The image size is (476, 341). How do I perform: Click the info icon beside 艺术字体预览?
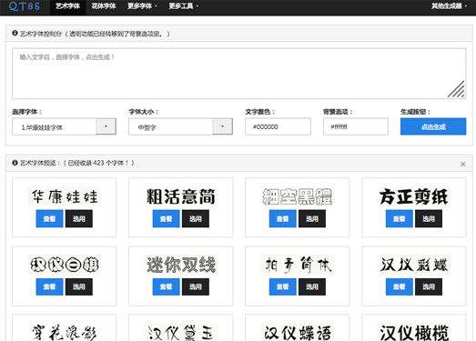[15, 163]
